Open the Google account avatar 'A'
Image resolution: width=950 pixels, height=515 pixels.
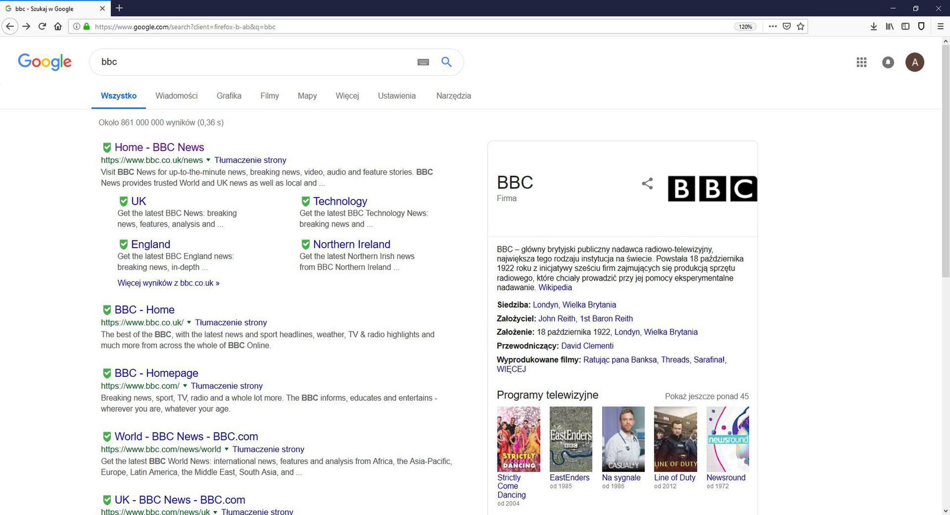[915, 62]
